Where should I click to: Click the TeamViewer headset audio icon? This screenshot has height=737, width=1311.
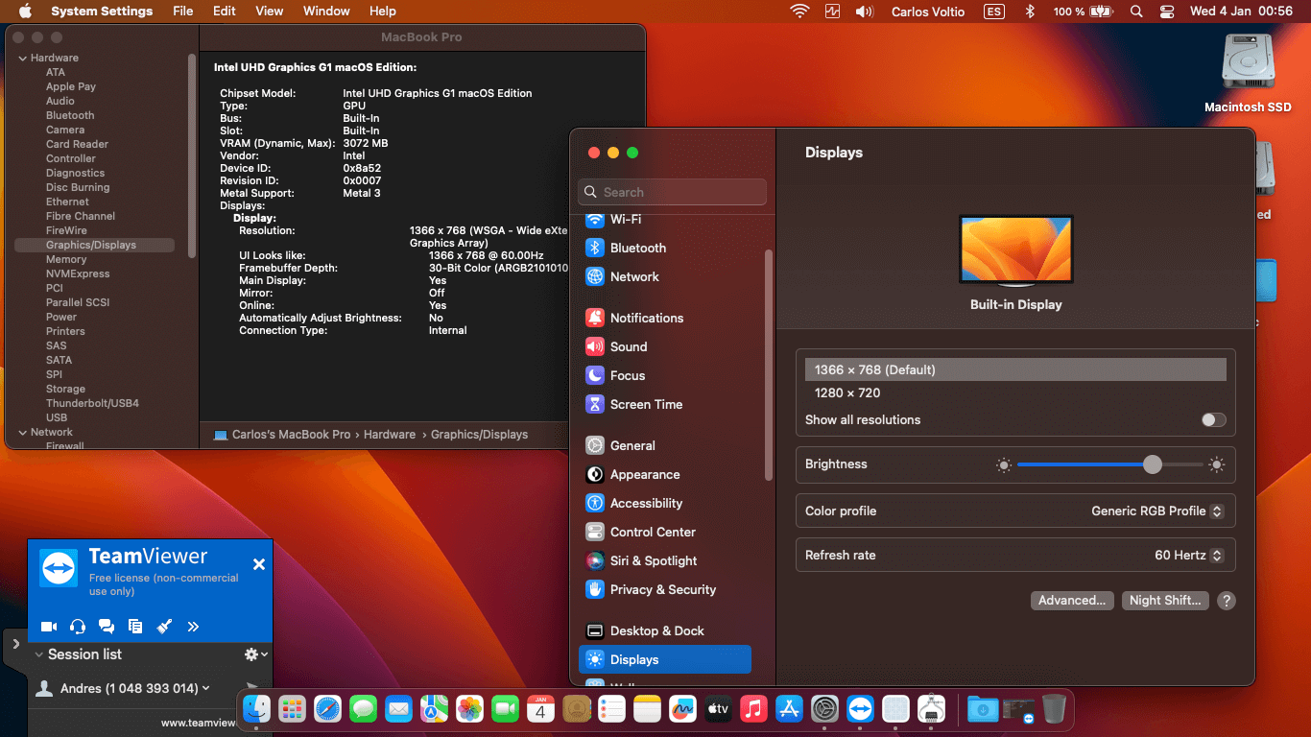(x=78, y=627)
